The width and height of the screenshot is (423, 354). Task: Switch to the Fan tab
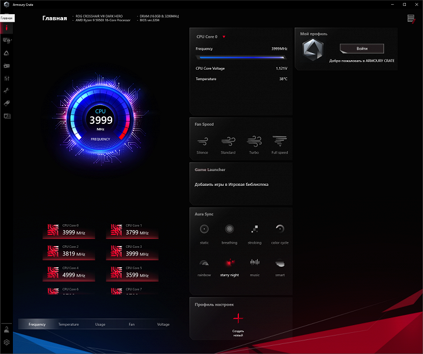pyautogui.click(x=132, y=324)
